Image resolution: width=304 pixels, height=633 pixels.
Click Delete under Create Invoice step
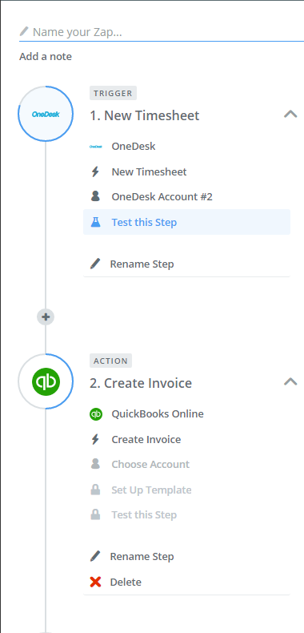click(126, 582)
